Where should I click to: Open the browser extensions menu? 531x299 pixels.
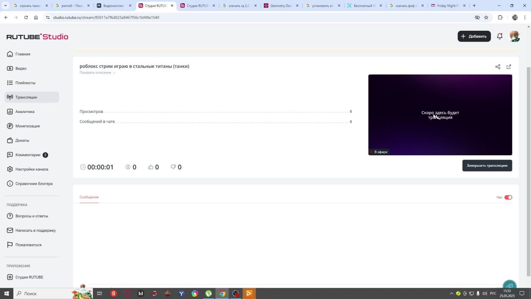click(500, 17)
